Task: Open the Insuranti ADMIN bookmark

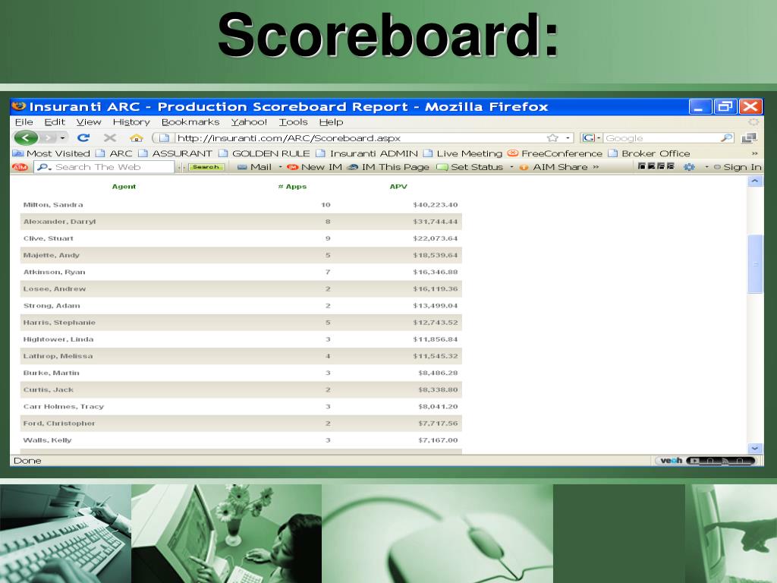Action: [x=367, y=153]
